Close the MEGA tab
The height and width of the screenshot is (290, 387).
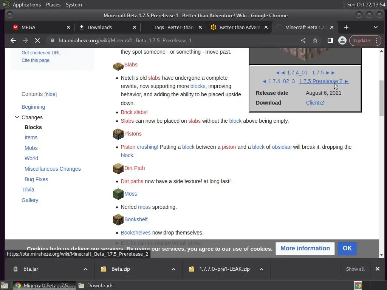coord(68,27)
